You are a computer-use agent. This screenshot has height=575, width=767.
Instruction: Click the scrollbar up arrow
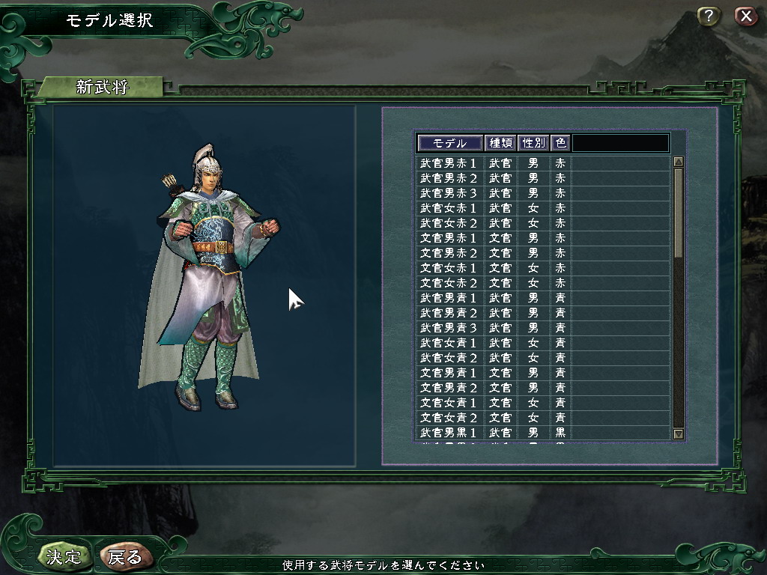678,162
